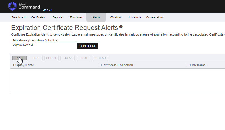This screenshot has height=130, width=225.
Task: Click the TEST toolbar button
Action: tap(84, 58)
